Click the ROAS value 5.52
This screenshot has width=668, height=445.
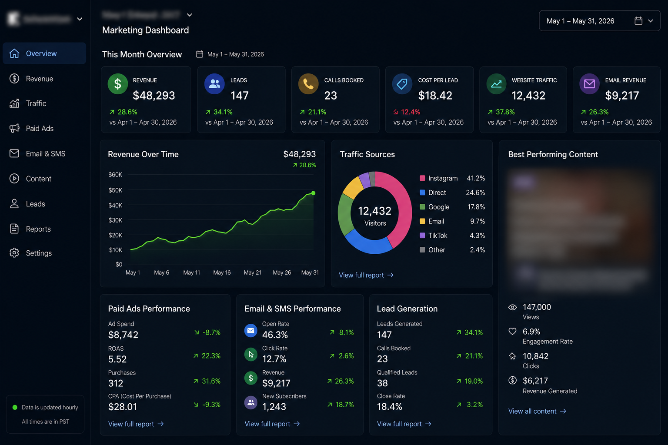117,359
